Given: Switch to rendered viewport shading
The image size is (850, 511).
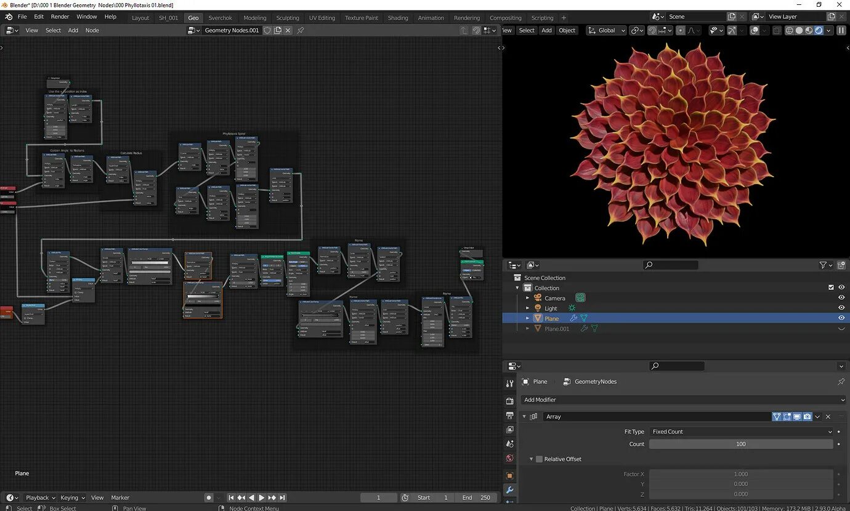Looking at the screenshot, I should pos(819,30).
